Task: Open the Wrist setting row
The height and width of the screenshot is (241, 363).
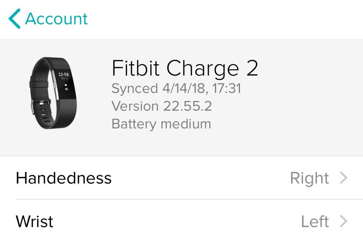Action: 181,221
